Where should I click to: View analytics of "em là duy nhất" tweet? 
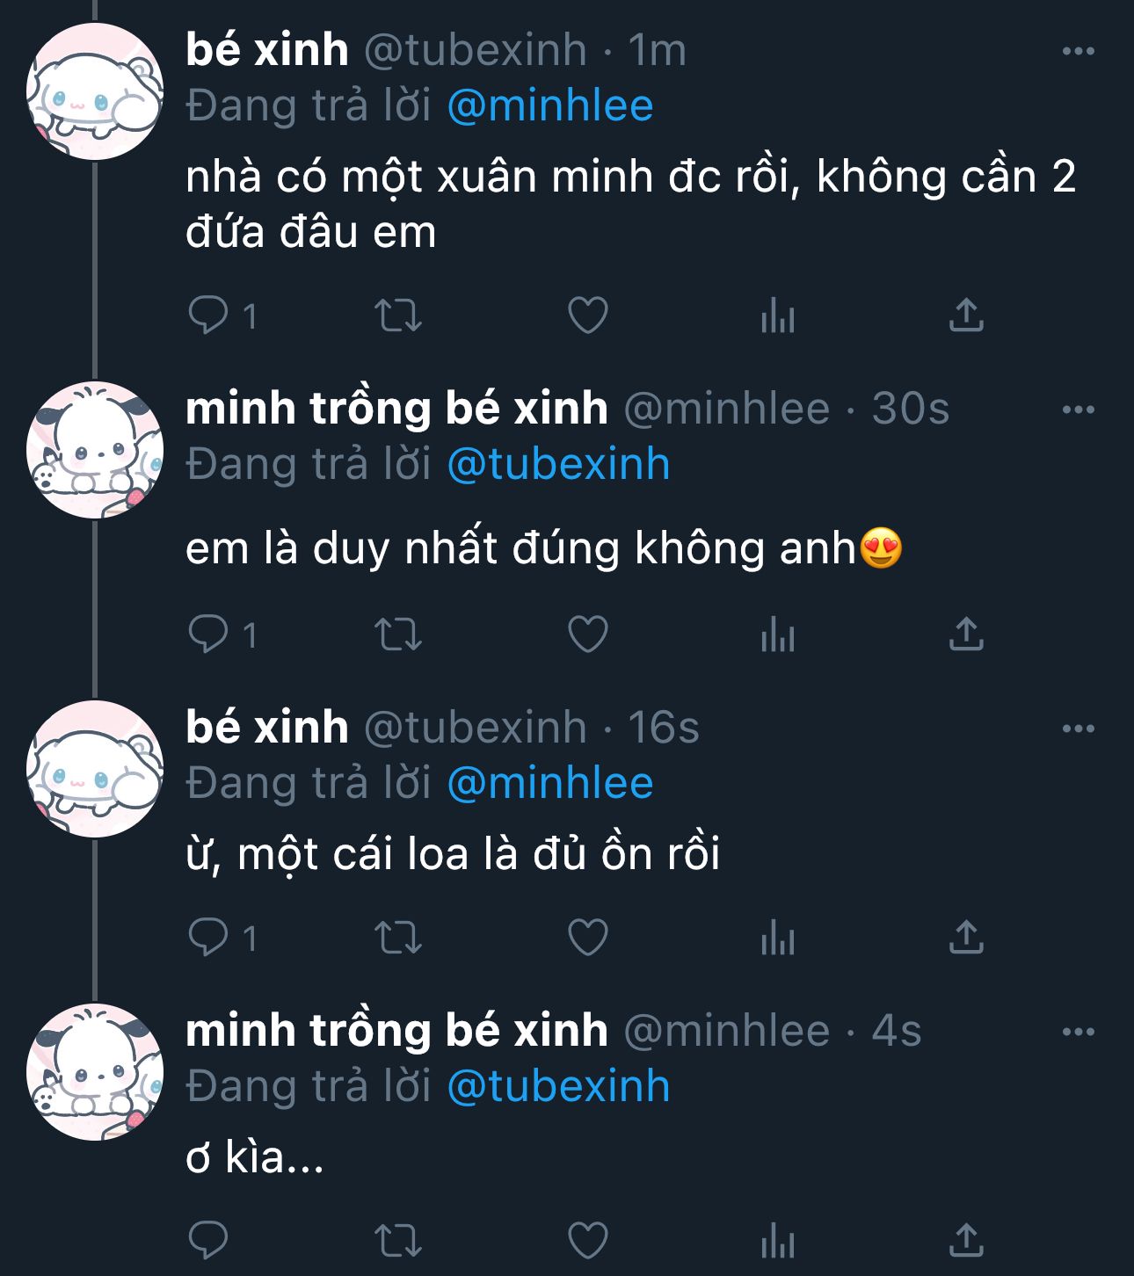[x=777, y=634]
